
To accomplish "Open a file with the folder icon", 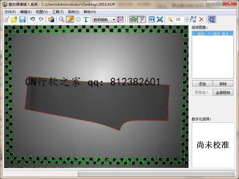I will pos(14,19).
